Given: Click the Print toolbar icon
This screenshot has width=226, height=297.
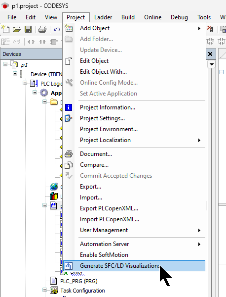Looking at the screenshot, I should coord(42,29).
